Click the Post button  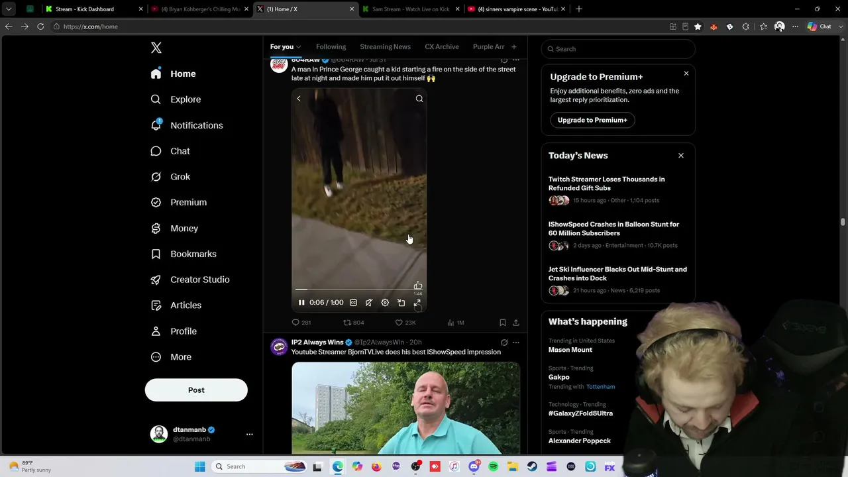[196, 390]
